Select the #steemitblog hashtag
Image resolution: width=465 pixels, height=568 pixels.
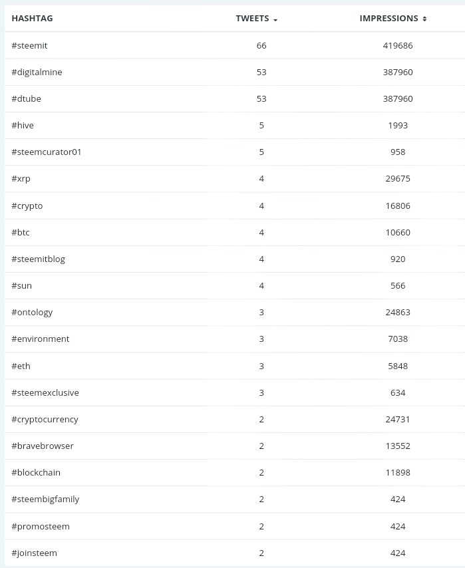coord(39,259)
